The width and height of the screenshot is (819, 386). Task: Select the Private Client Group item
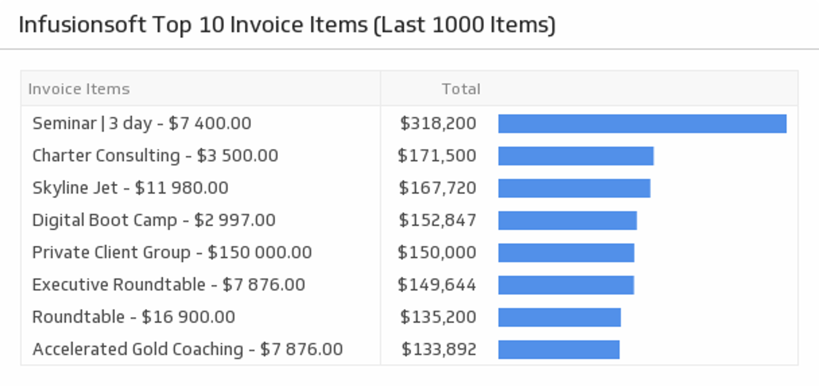tap(172, 253)
